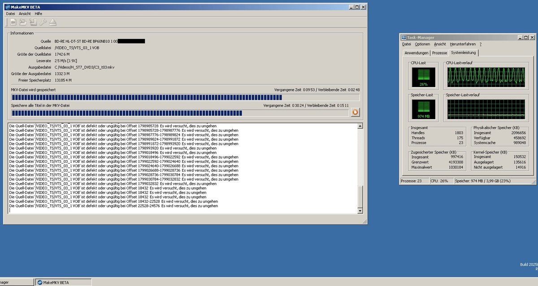Viewport: 538px width, 286px height.
Task: Click the Systemcache value 989048
Action: 519,143
